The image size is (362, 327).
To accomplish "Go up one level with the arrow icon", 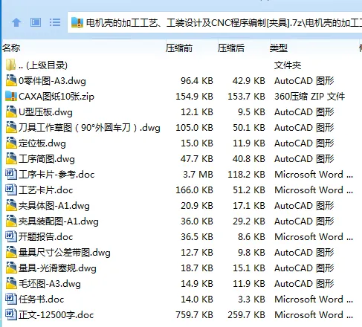I will (16, 23).
